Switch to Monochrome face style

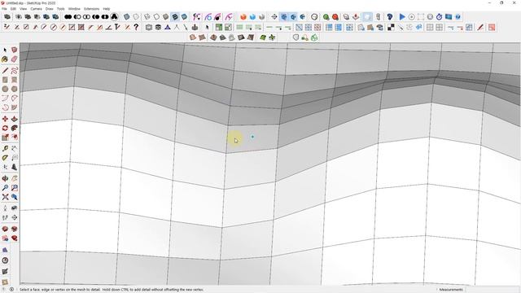185,16
